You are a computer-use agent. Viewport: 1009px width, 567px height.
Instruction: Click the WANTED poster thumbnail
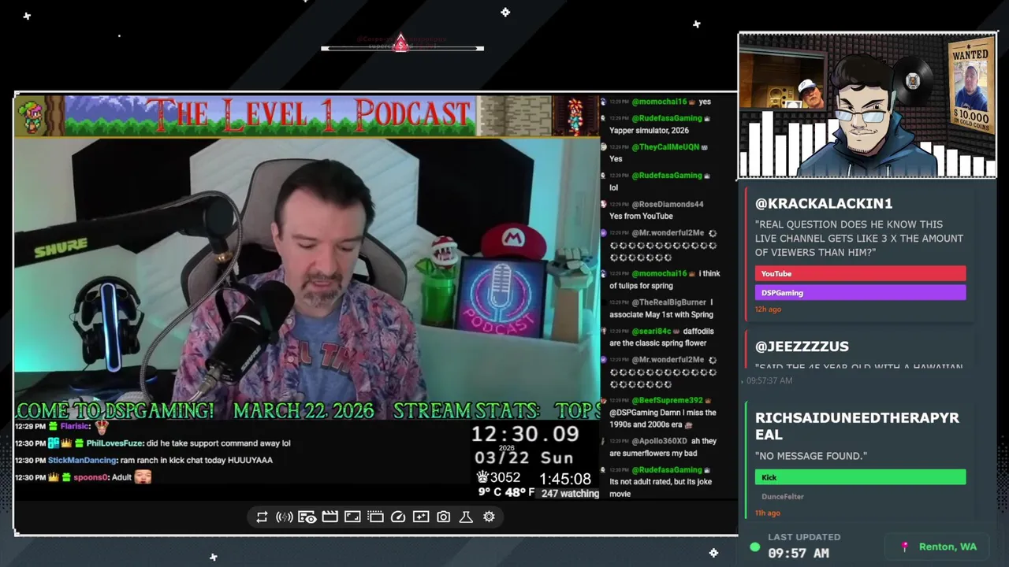click(970, 87)
